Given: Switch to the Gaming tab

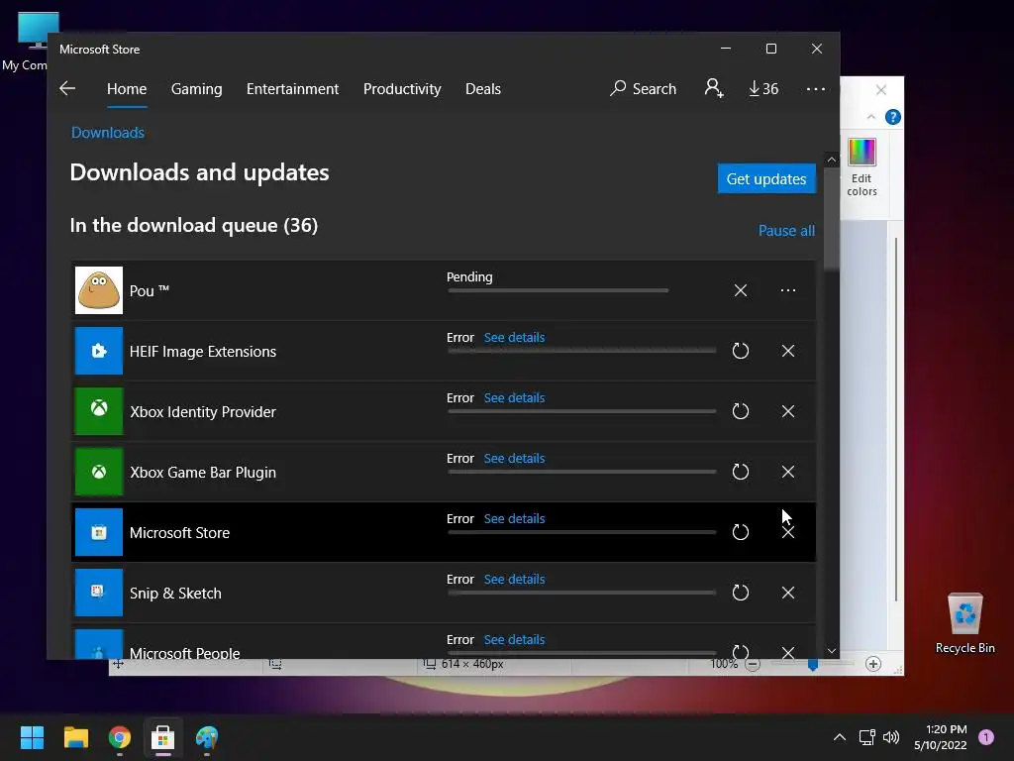Looking at the screenshot, I should pos(197,88).
